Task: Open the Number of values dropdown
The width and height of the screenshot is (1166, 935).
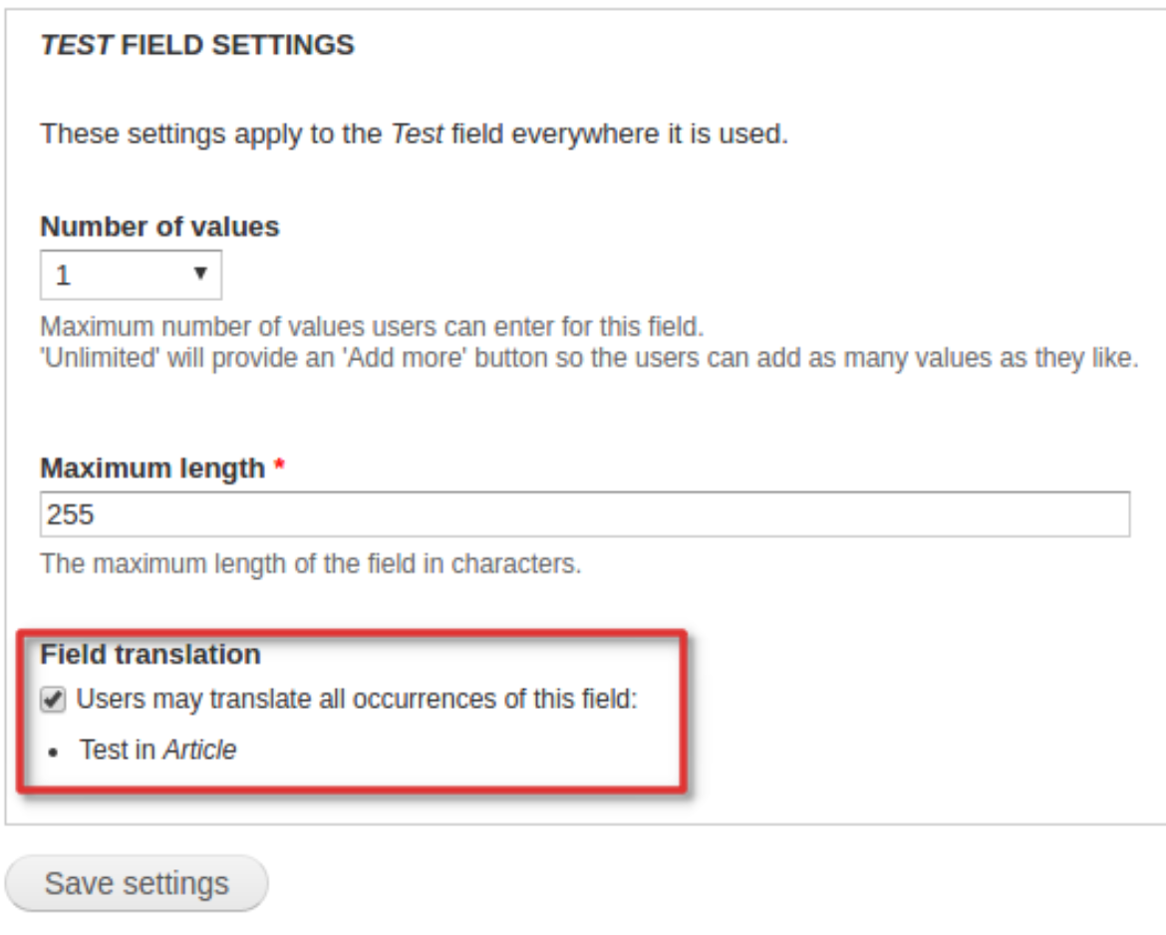Action: click(130, 275)
